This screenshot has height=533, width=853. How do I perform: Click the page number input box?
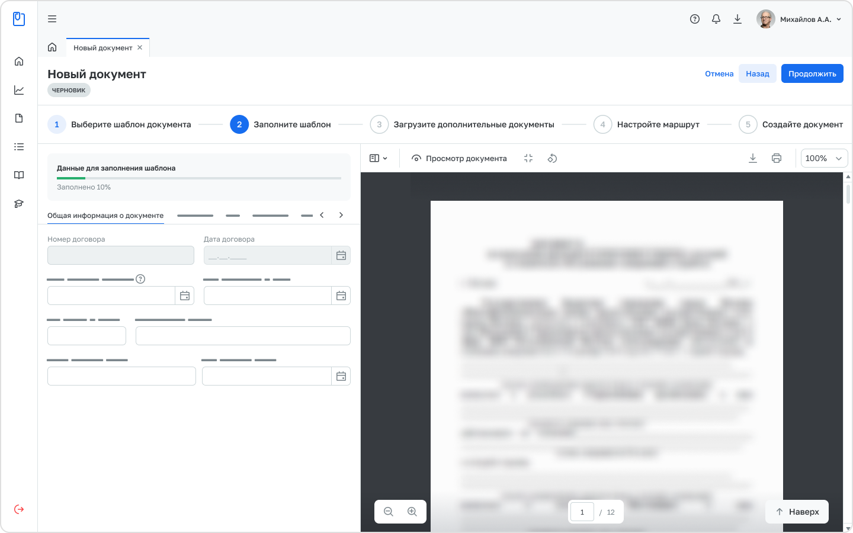pos(582,512)
